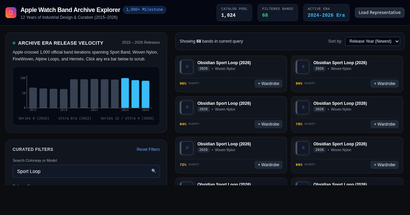Viewport: 410px width, 215px height.
Task: Select the highlighted 2024 bar in the chart
Action: pyautogui.click(x=125, y=93)
